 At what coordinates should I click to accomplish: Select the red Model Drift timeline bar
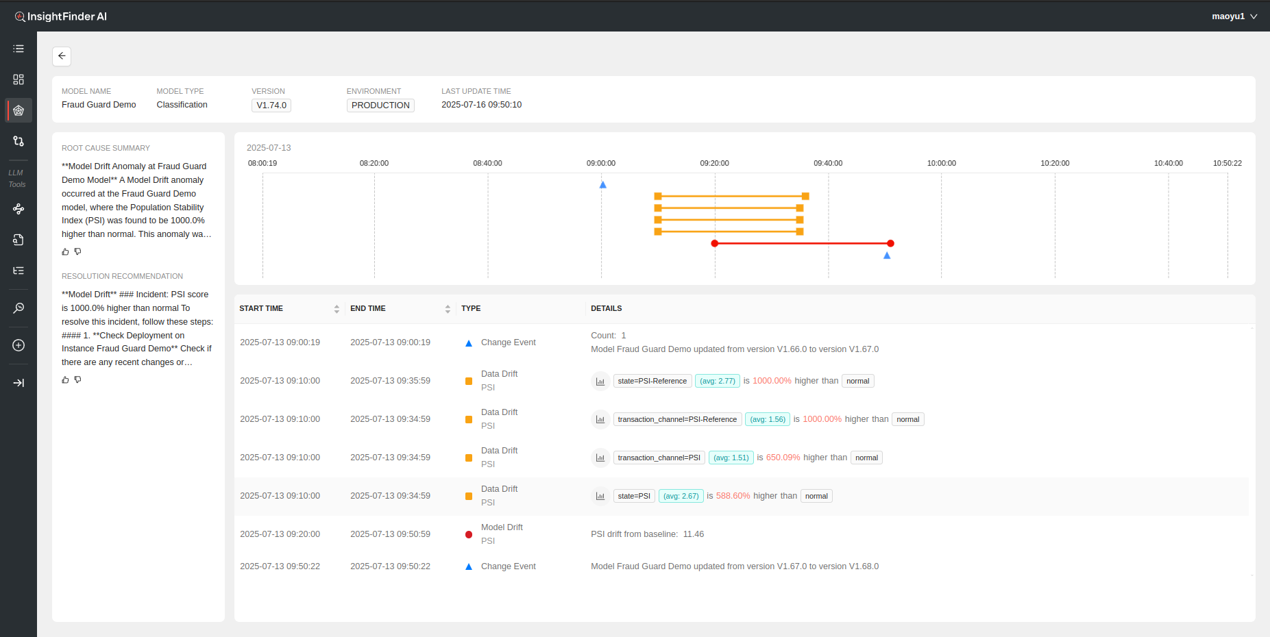(x=802, y=244)
